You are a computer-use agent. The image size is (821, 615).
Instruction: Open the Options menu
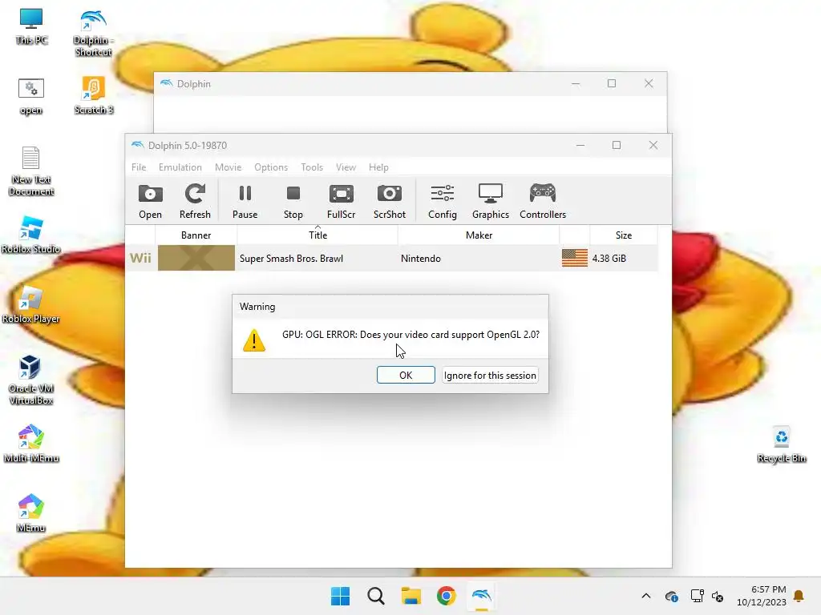(x=271, y=167)
